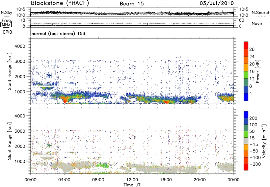Click the '18' frequency axis tick
This screenshot has height=187, width=270.
point(23,20)
